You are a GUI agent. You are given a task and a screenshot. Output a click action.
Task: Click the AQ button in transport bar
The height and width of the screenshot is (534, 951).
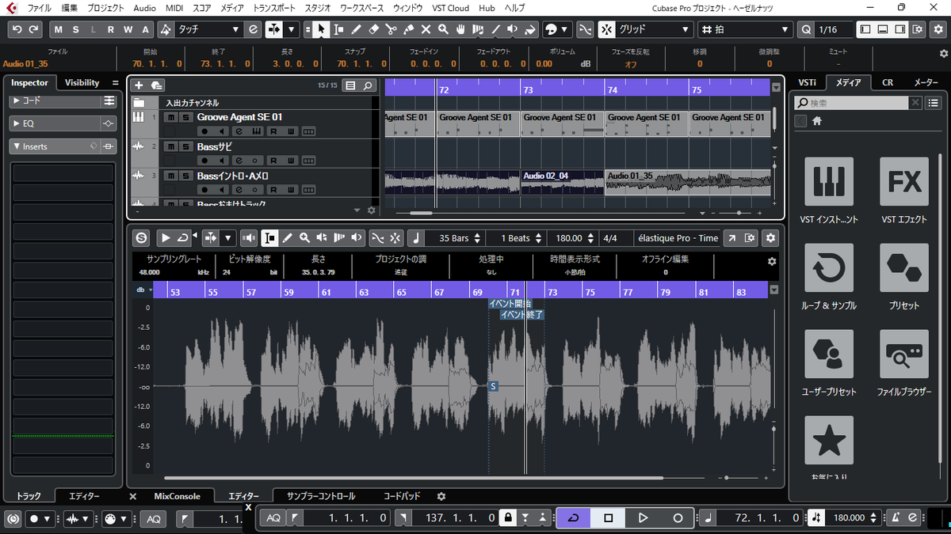pos(273,517)
